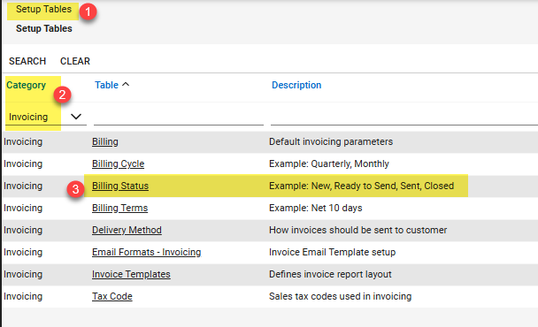Click the Invoicing category cell in Email Formats row
The width and height of the screenshot is (538, 327).
tap(23, 252)
